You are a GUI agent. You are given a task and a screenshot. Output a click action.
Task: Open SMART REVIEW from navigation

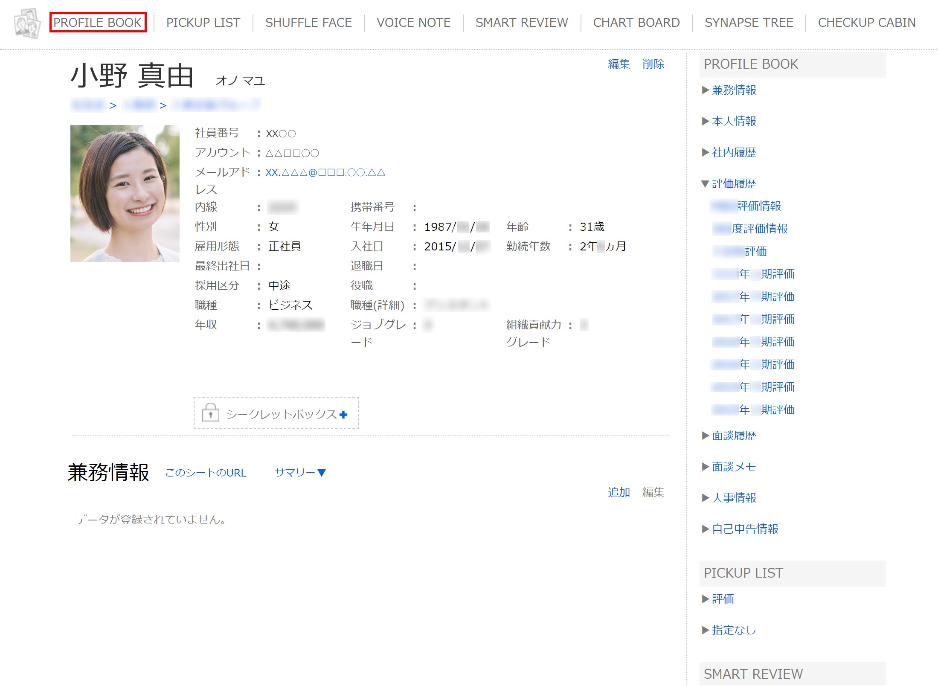pos(521,23)
